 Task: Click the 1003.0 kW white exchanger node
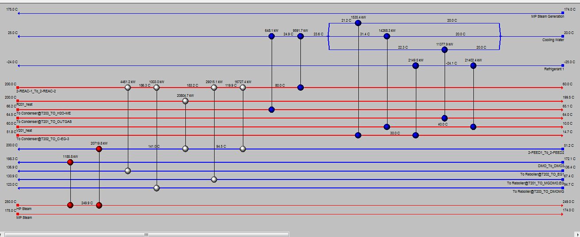(156, 88)
